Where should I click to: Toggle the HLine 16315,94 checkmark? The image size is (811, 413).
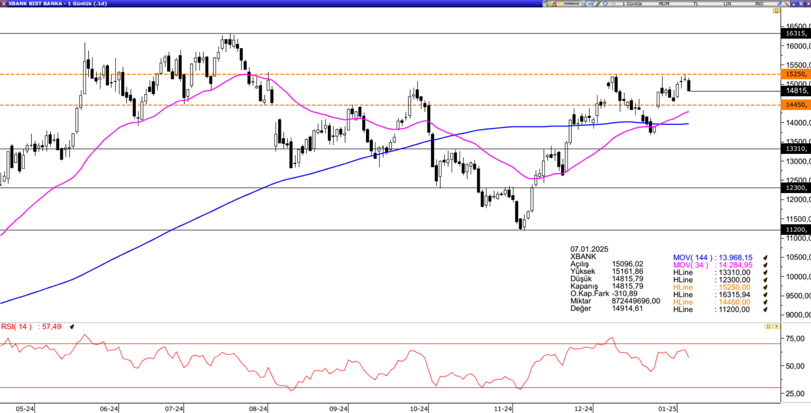pyautogui.click(x=765, y=295)
